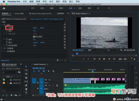Select the Ripple Edit tool
Screen dimensions: 139x101
pyautogui.click(x=26, y=74)
